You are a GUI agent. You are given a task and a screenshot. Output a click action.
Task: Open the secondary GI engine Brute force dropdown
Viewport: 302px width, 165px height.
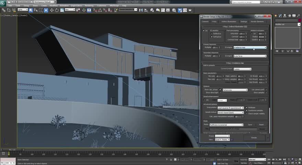click(250, 56)
